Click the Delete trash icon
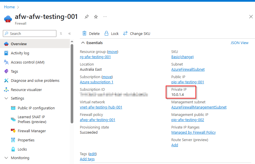This screenshot has height=164, width=255. (x=84, y=33)
